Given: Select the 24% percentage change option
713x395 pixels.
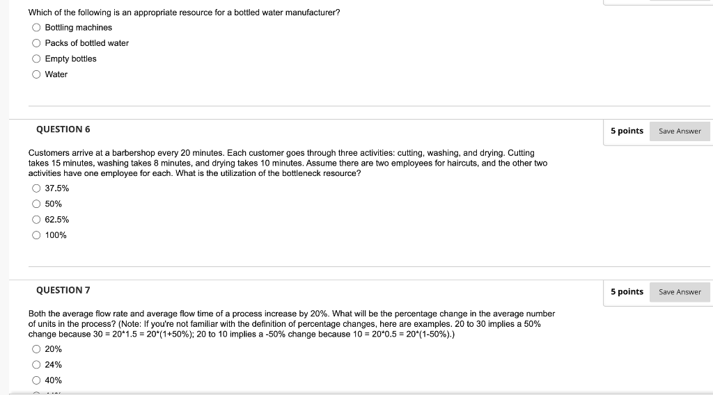Looking at the screenshot, I should 36,364.
